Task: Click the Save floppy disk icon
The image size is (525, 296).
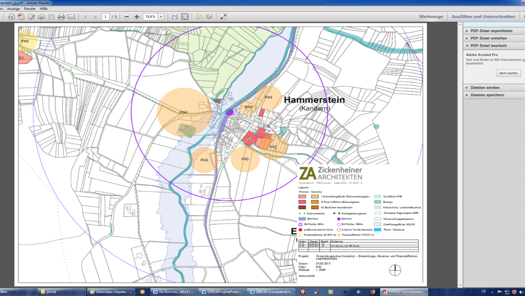Action: pyautogui.click(x=51, y=17)
